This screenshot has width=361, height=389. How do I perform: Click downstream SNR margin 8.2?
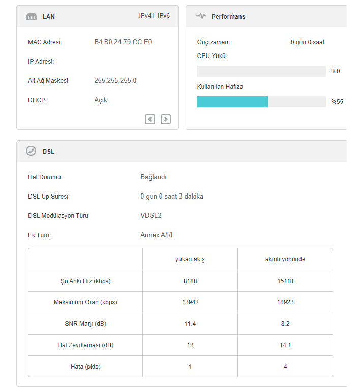pyautogui.click(x=285, y=323)
